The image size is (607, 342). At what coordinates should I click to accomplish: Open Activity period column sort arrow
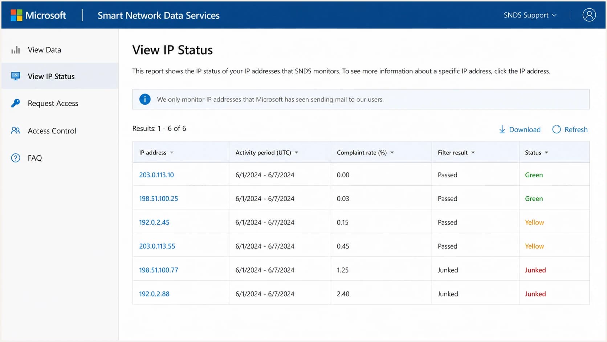coord(297,153)
